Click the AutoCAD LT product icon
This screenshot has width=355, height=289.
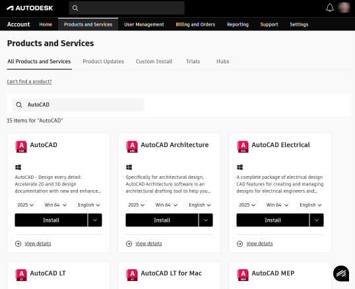coord(21,275)
